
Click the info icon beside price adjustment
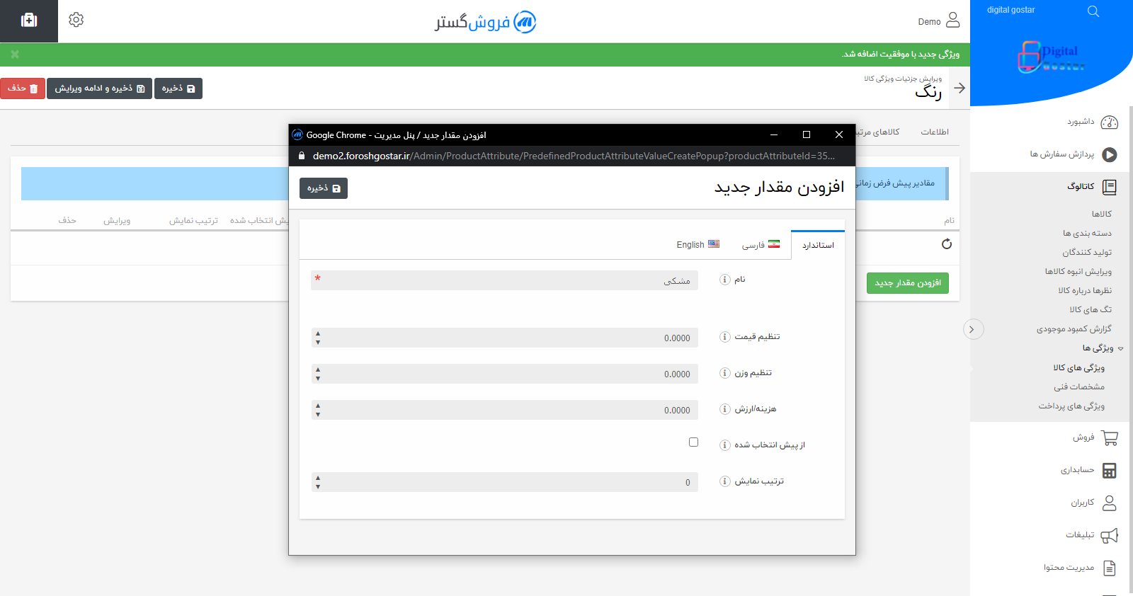pyautogui.click(x=724, y=337)
